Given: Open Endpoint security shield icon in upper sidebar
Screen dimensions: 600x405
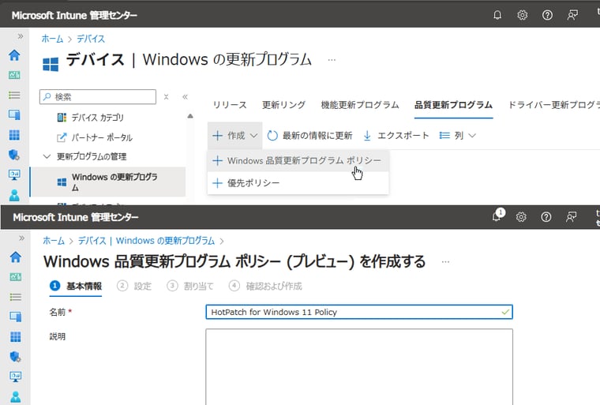Looking at the screenshot, I should click(x=14, y=155).
